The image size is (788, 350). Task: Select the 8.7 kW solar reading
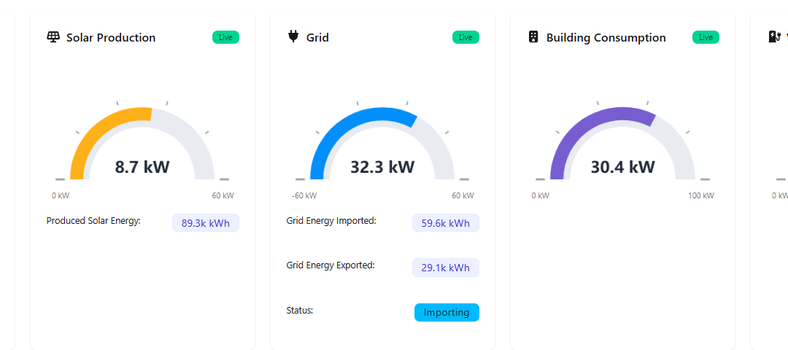tap(142, 167)
